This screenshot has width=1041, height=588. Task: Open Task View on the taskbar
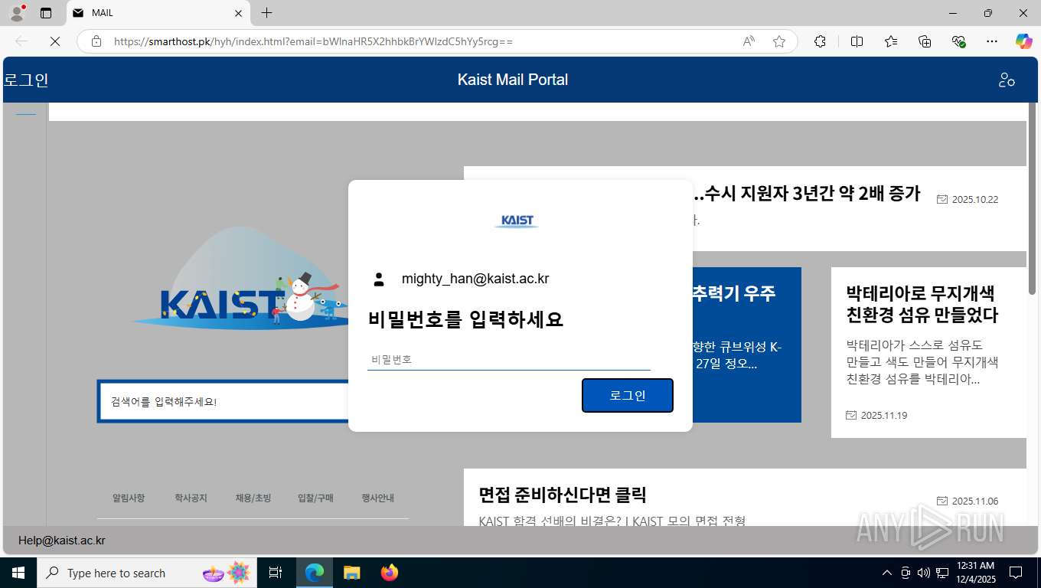coord(276,573)
